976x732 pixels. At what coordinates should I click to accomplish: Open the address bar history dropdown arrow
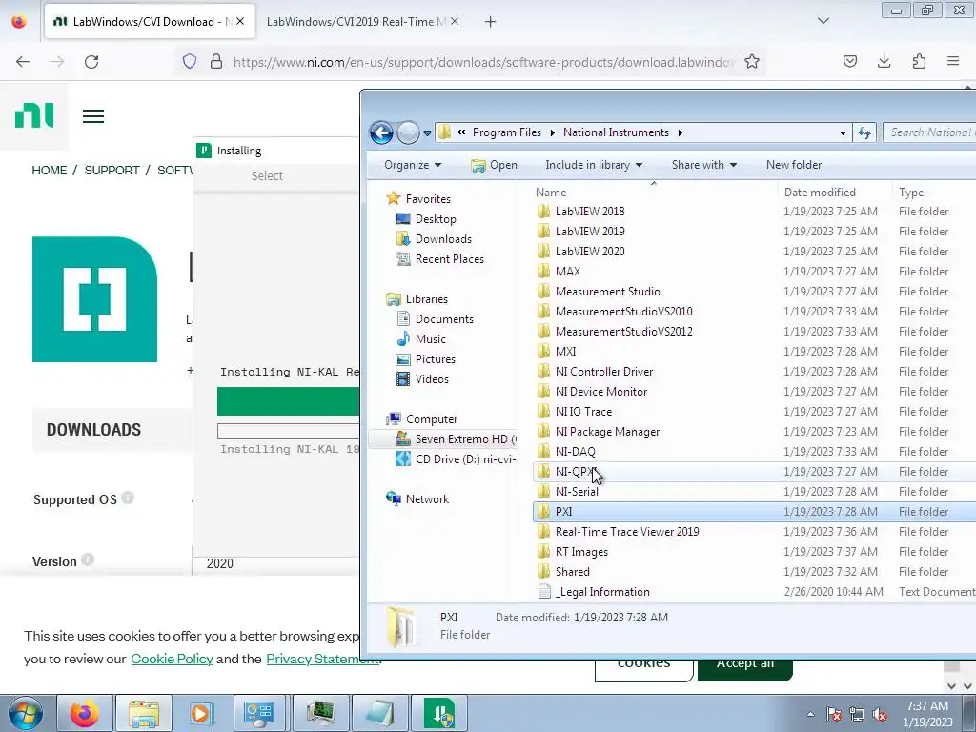843,132
